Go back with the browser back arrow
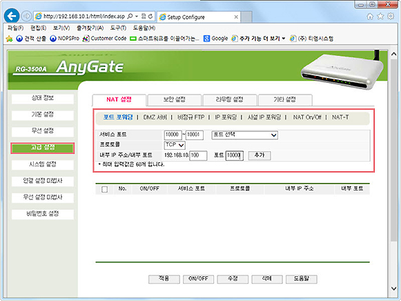Viewport: 401px width, 301px height. (x=12, y=16)
